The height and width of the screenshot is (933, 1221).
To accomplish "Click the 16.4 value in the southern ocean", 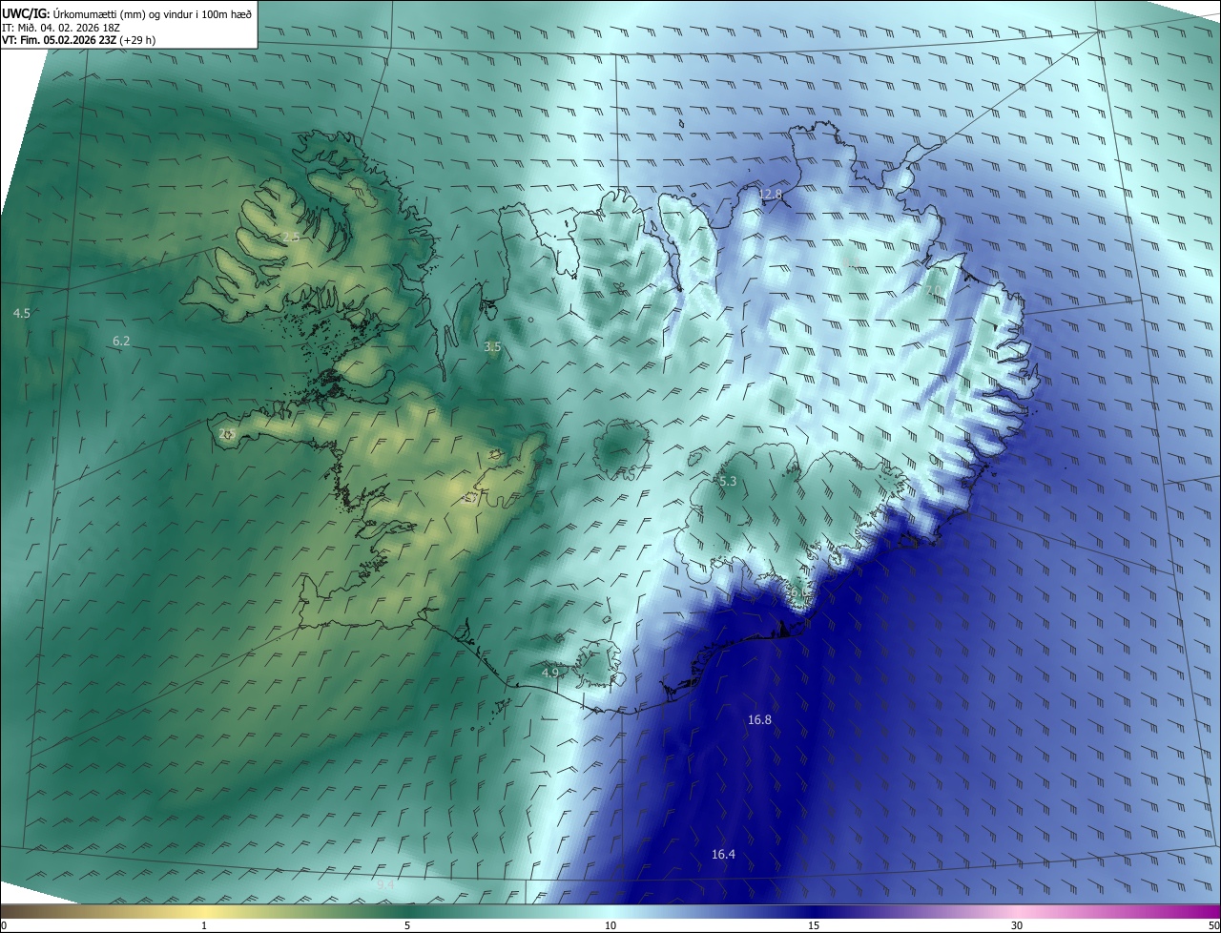I will click(x=723, y=854).
